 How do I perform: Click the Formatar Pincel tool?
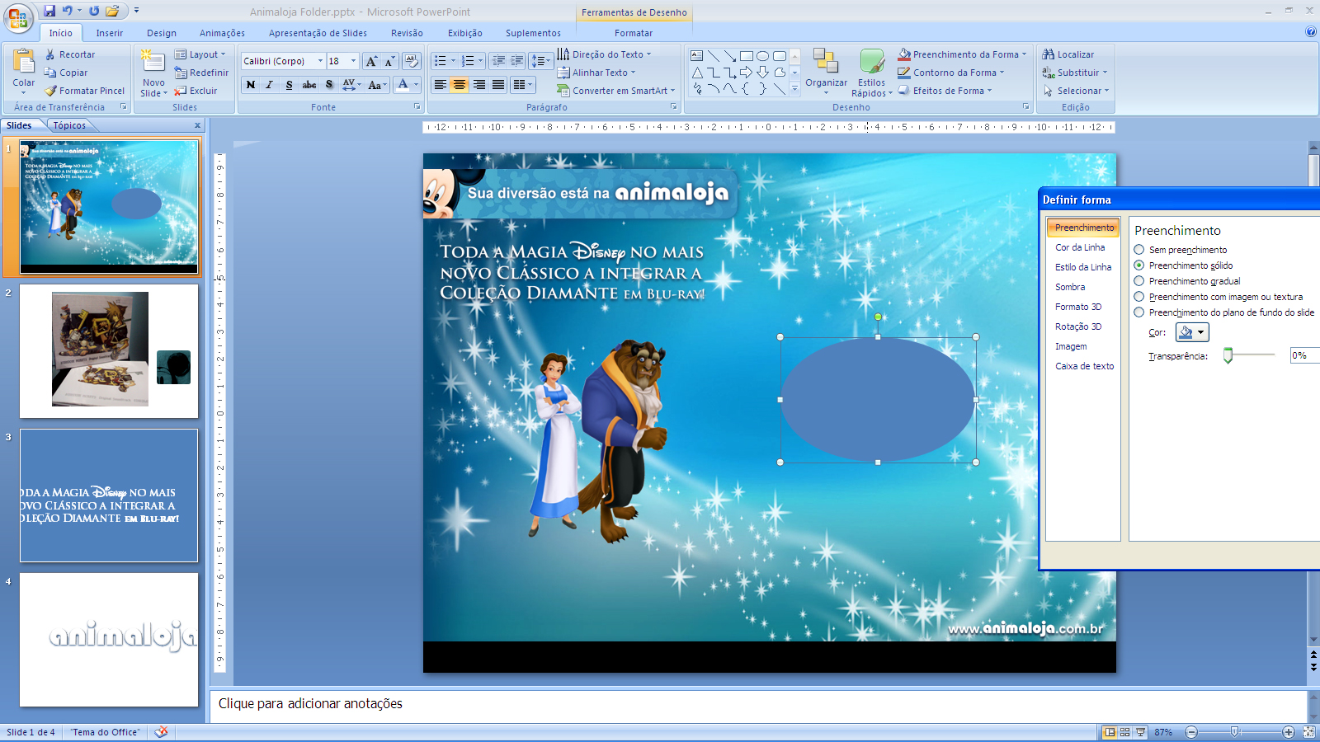click(84, 91)
